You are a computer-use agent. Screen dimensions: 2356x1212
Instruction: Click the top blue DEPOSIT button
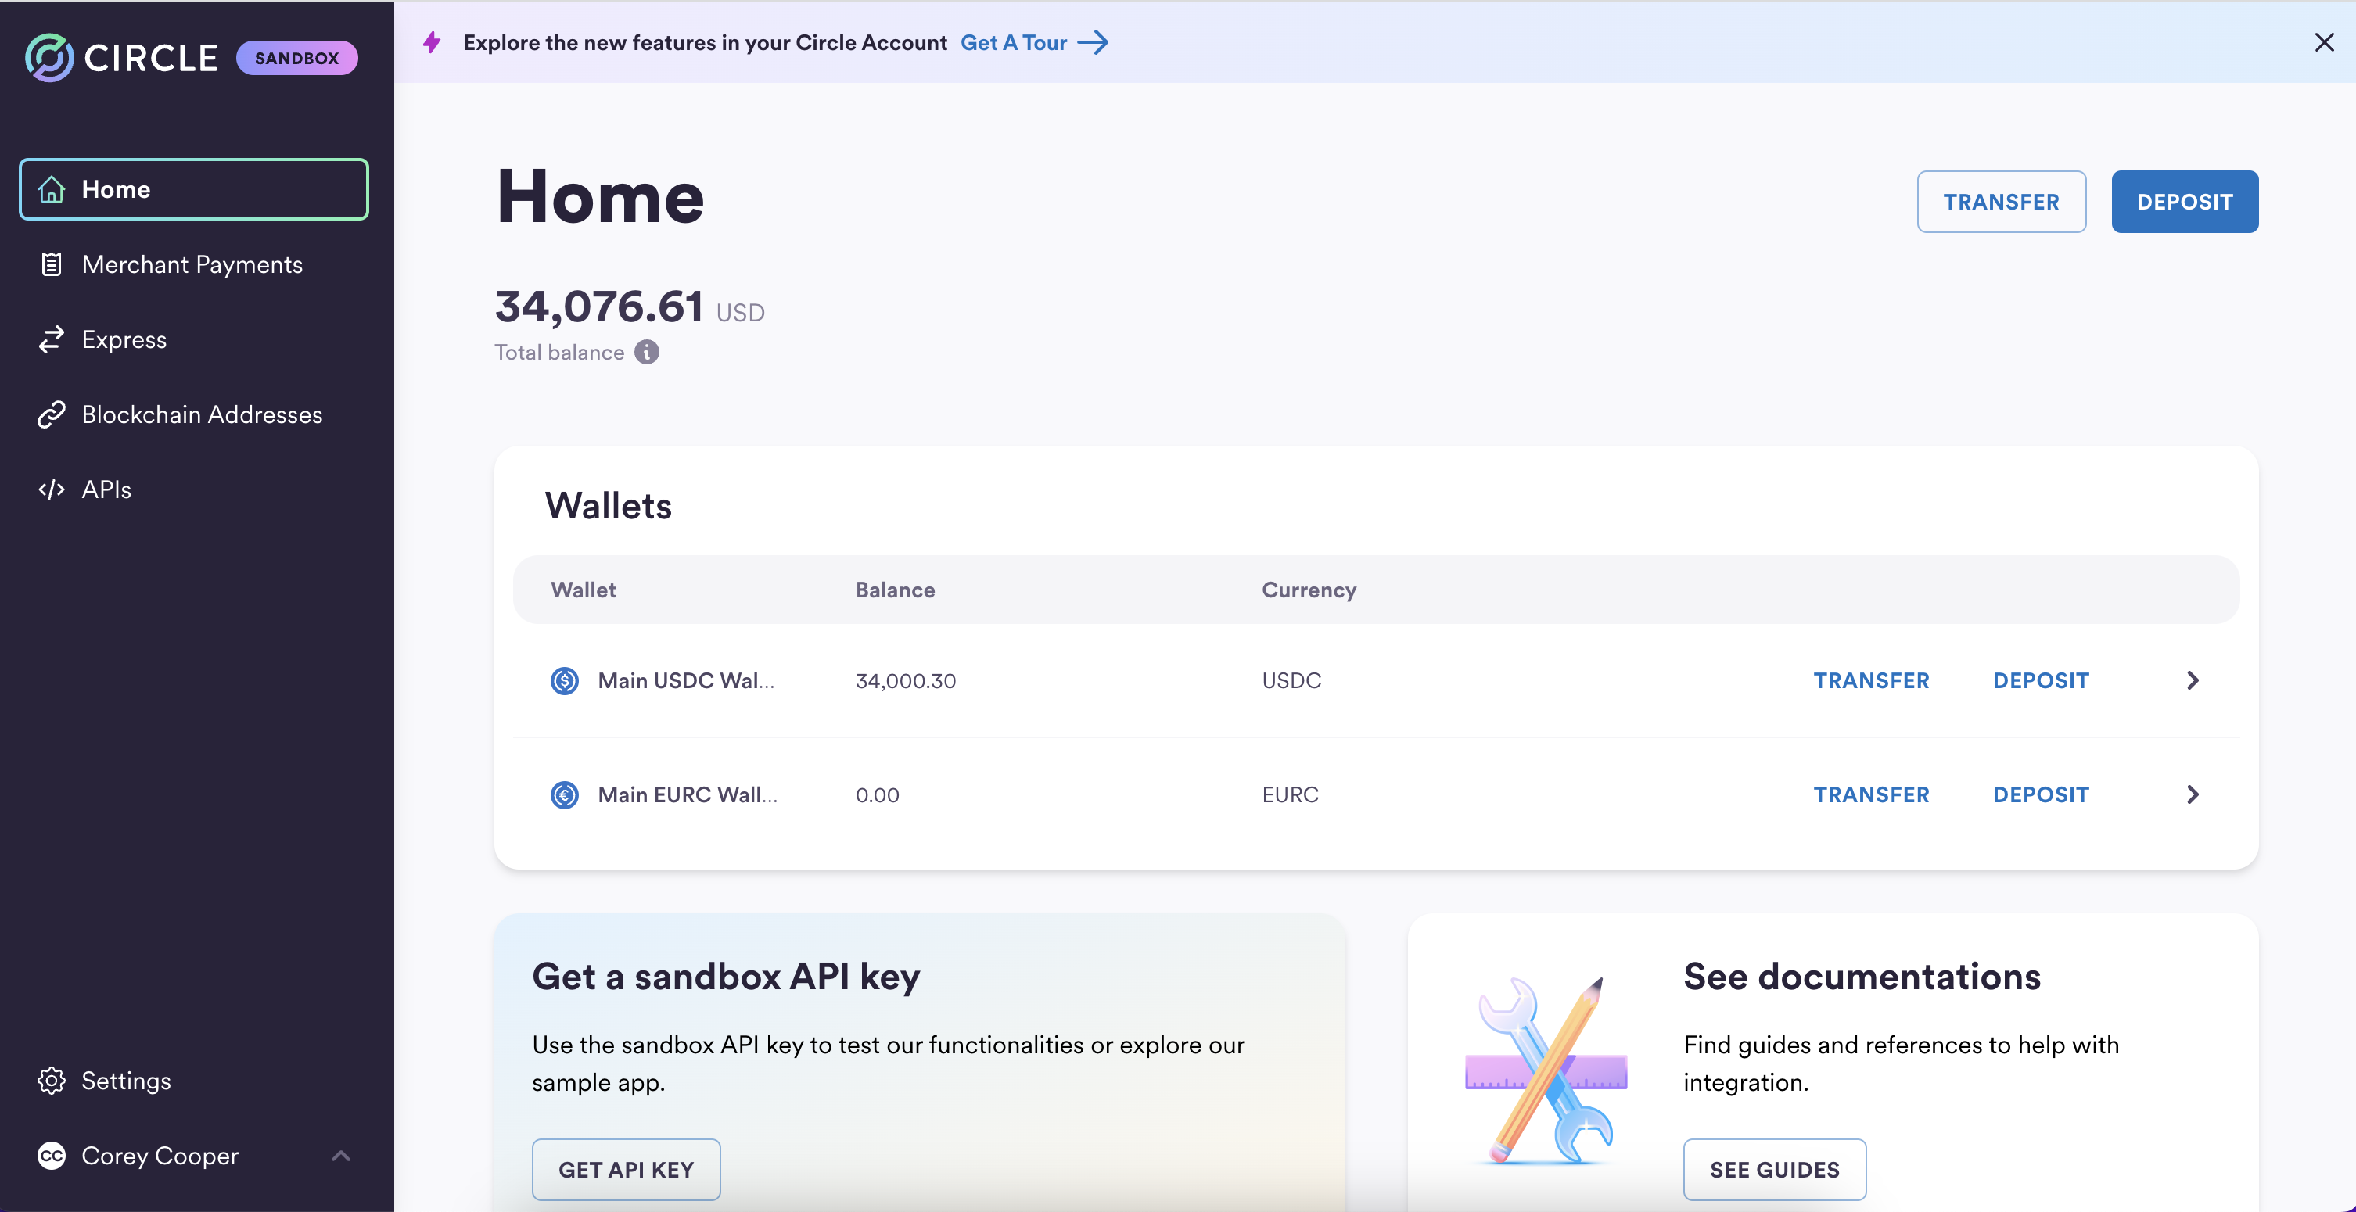tap(2184, 201)
